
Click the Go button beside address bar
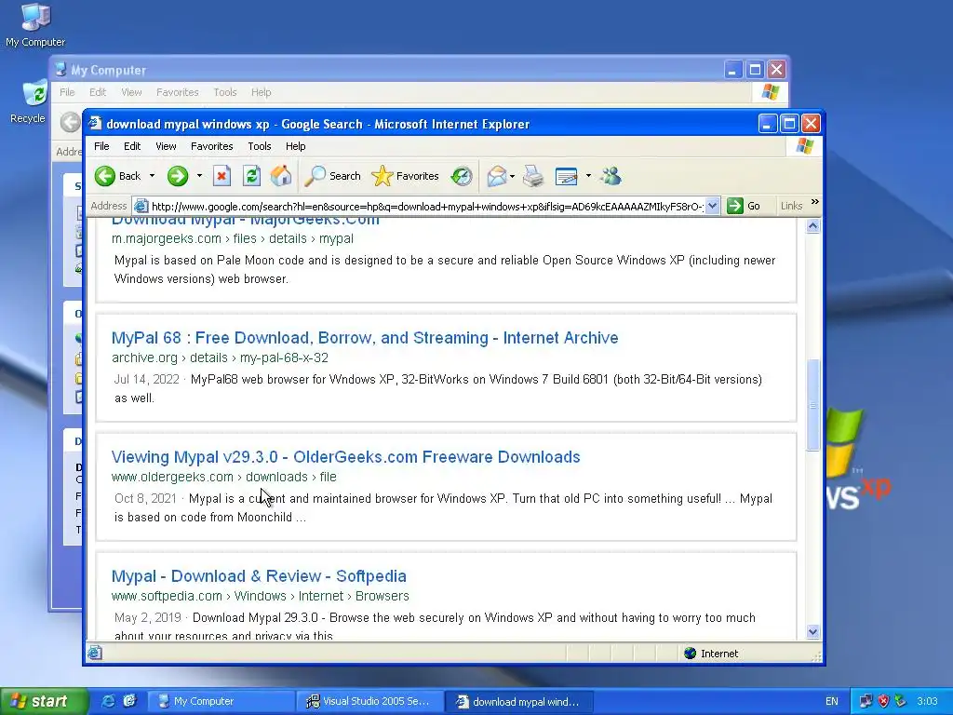744,206
